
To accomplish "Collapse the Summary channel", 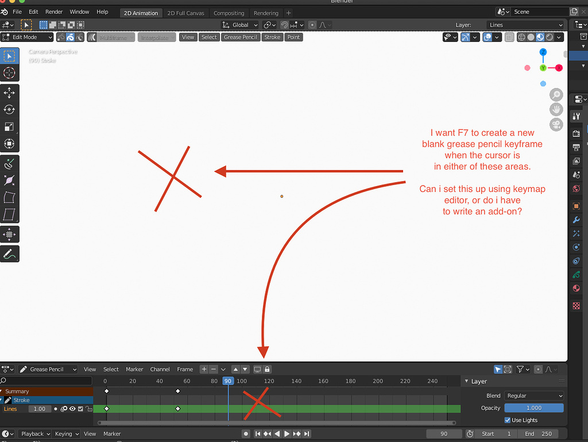I will (2, 391).
